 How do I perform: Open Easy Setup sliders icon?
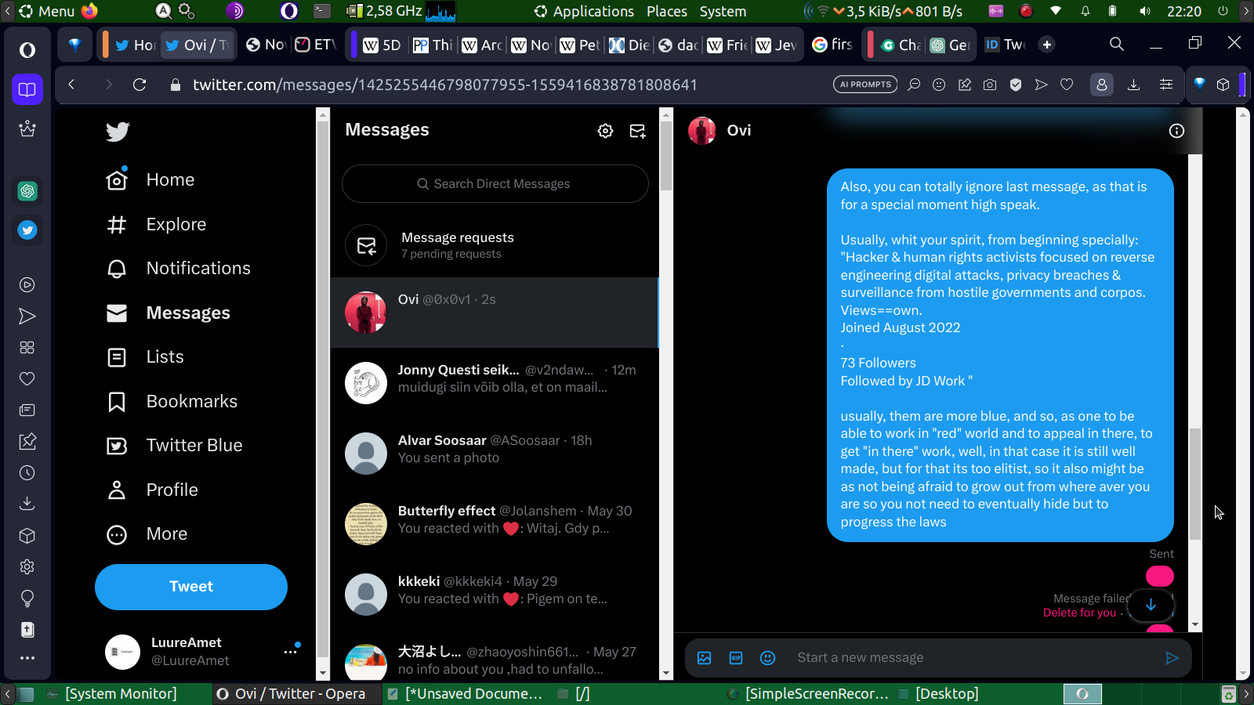(x=1166, y=85)
